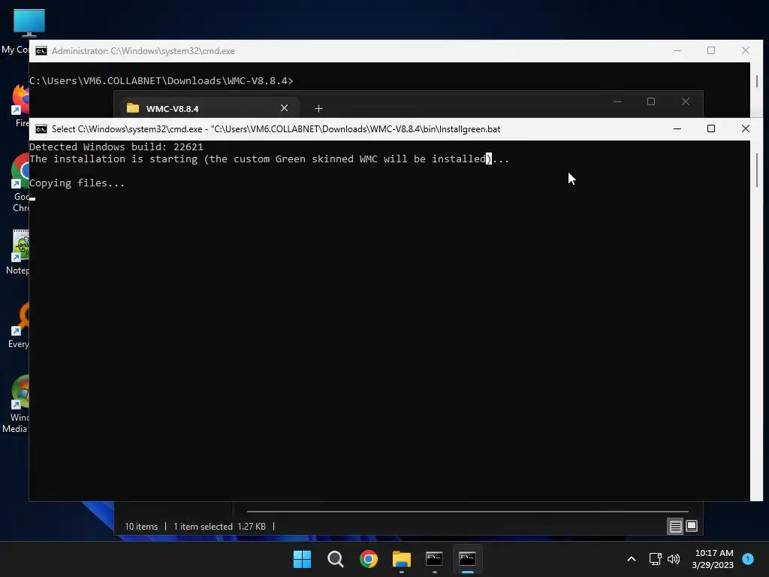This screenshot has width=769, height=577.
Task: Select the Everything desktop shortcut
Action: [x=20, y=325]
